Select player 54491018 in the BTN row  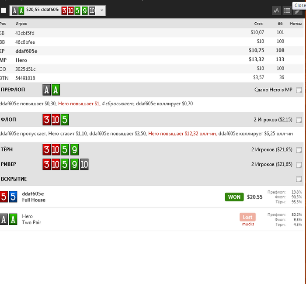[x=25, y=78]
